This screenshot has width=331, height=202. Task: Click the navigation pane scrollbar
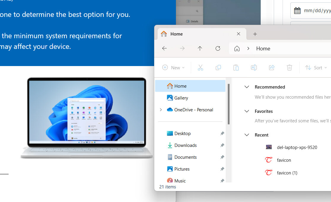click(x=229, y=104)
